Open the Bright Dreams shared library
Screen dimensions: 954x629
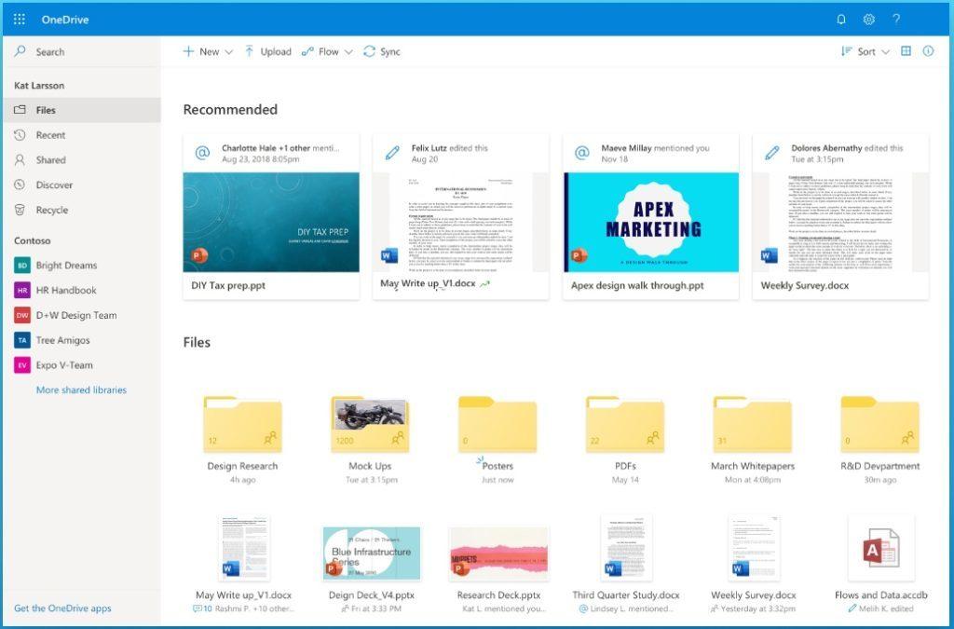click(67, 265)
